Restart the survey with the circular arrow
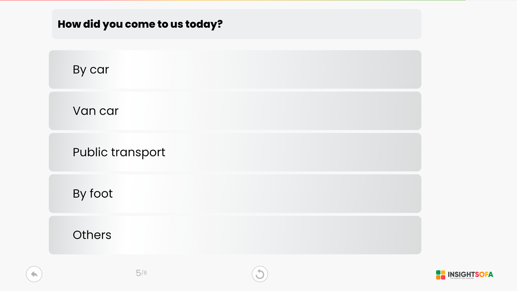 click(260, 274)
